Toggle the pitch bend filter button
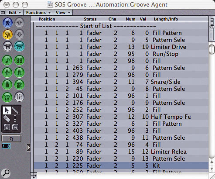This screenshot has width=215, height=179. (7, 72)
